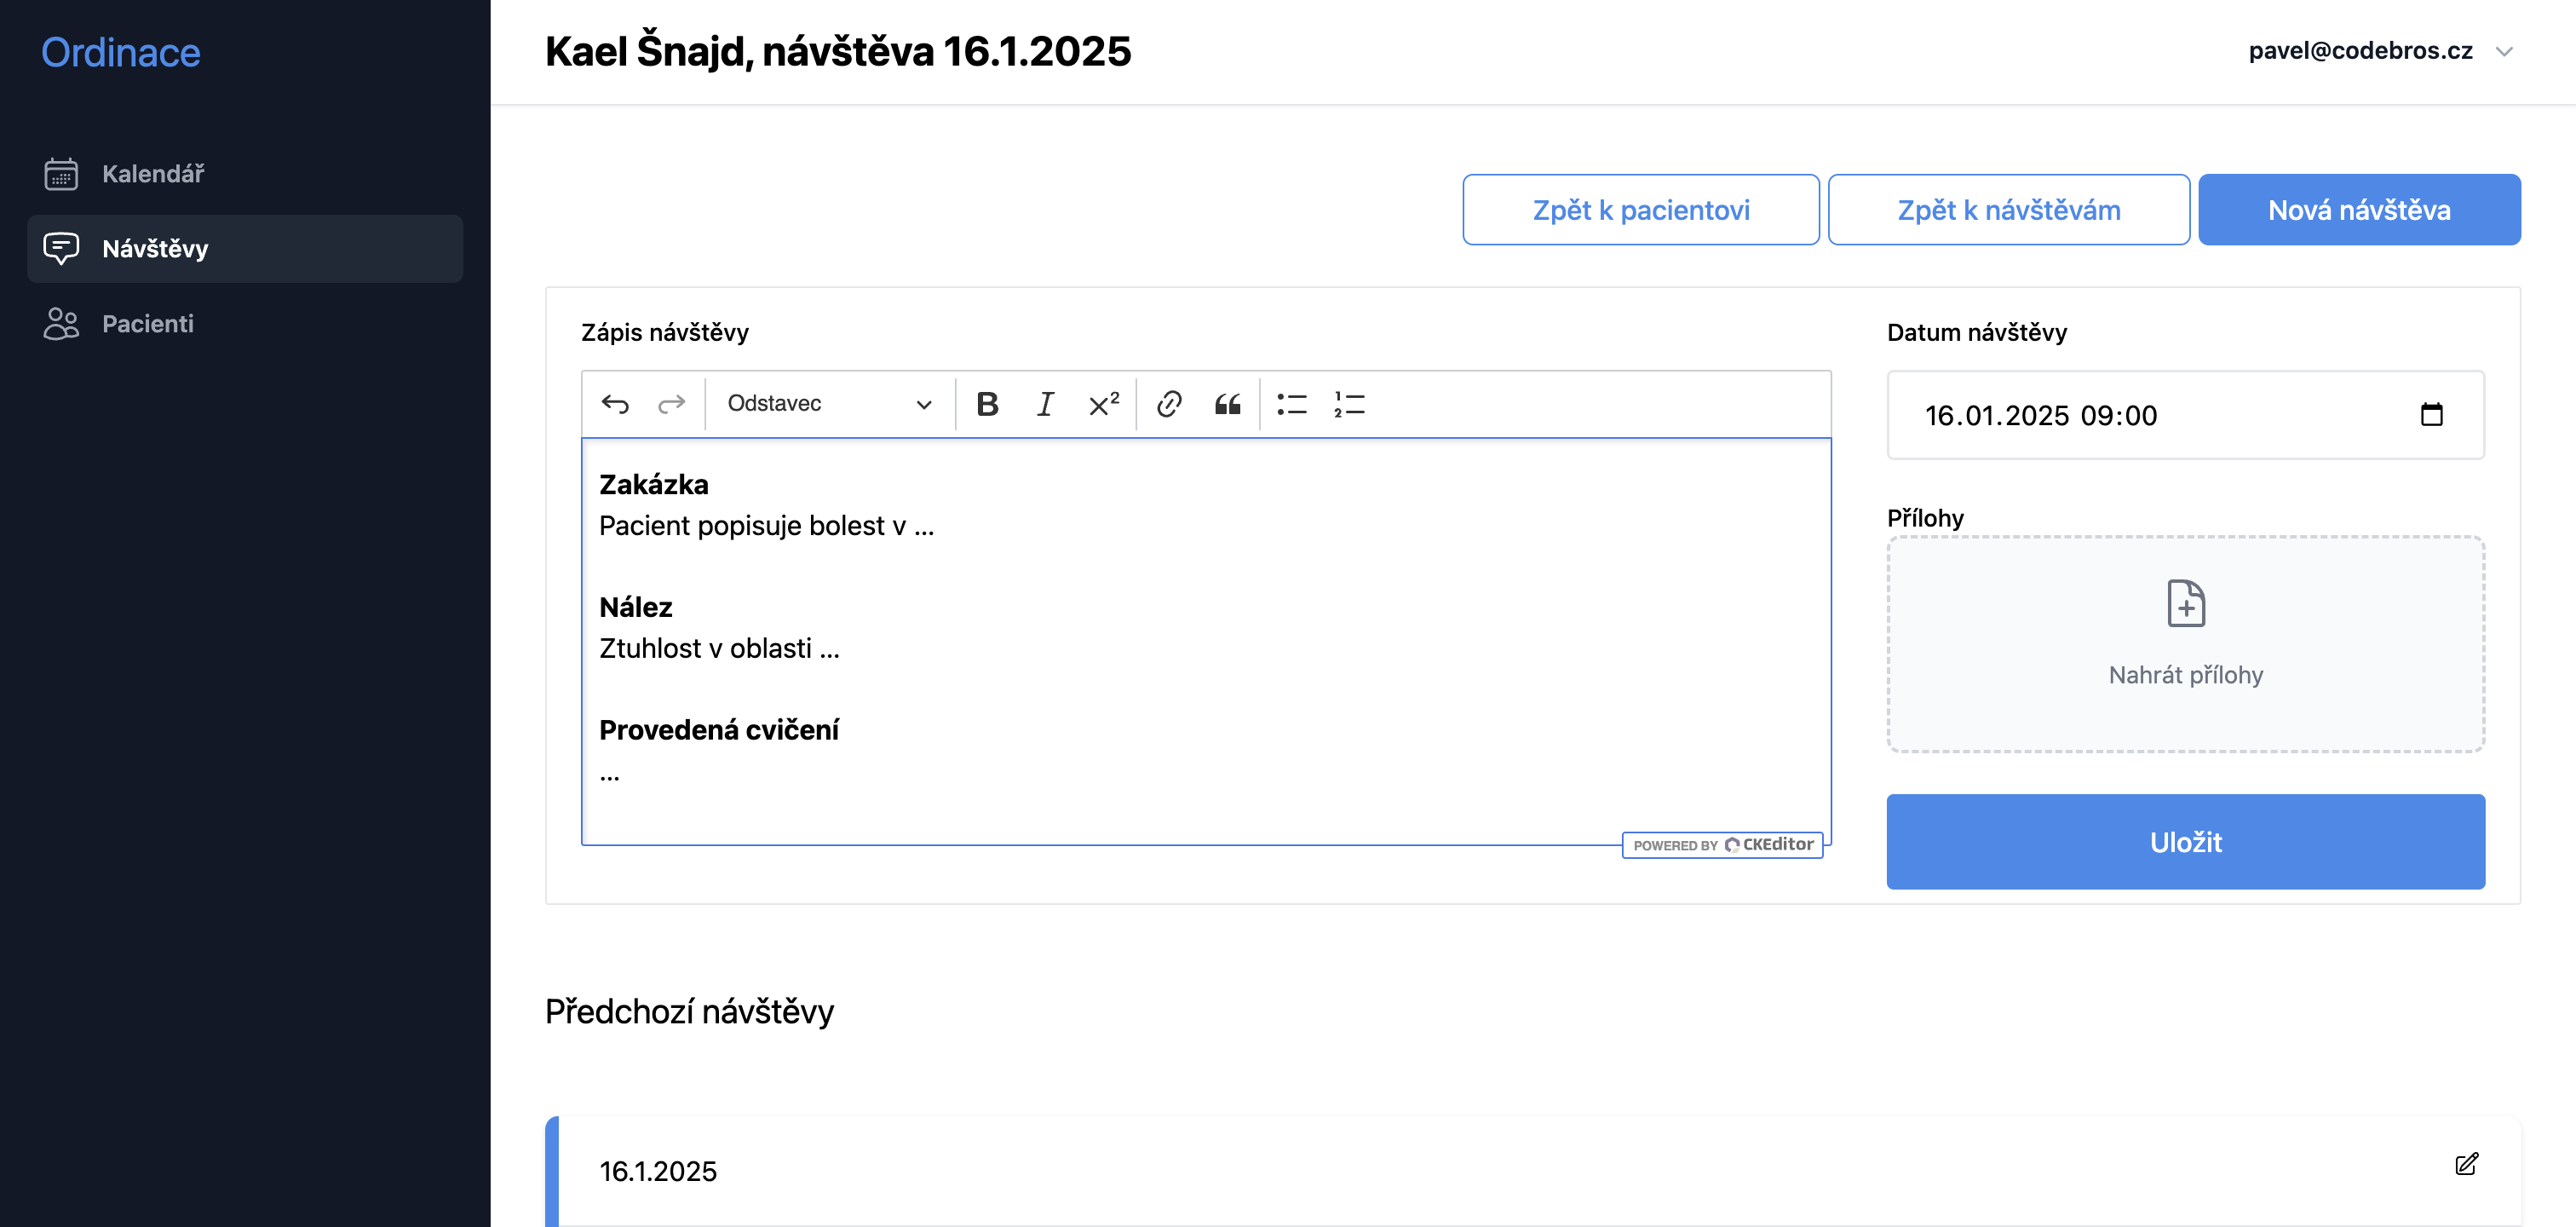Click Zpět k pacientovi button

click(1640, 210)
